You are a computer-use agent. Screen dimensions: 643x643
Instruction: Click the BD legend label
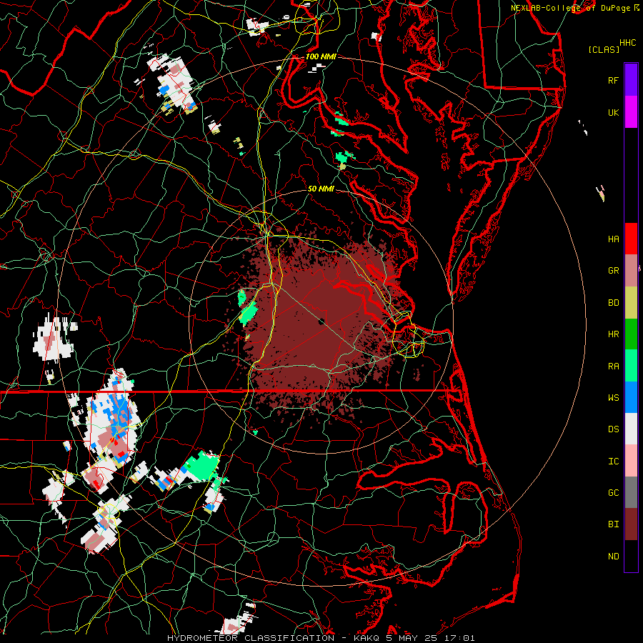click(x=613, y=303)
